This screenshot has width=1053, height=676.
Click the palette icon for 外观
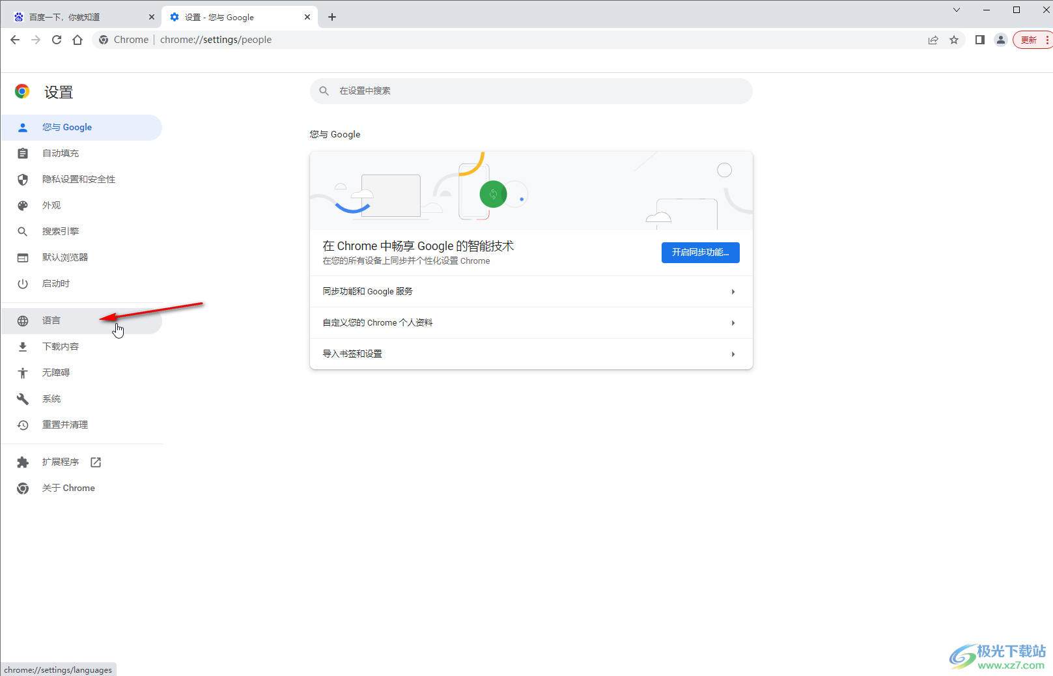(23, 206)
